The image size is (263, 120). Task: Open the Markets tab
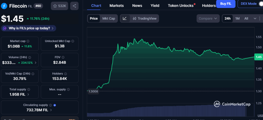pyautogui.click(x=116, y=5)
